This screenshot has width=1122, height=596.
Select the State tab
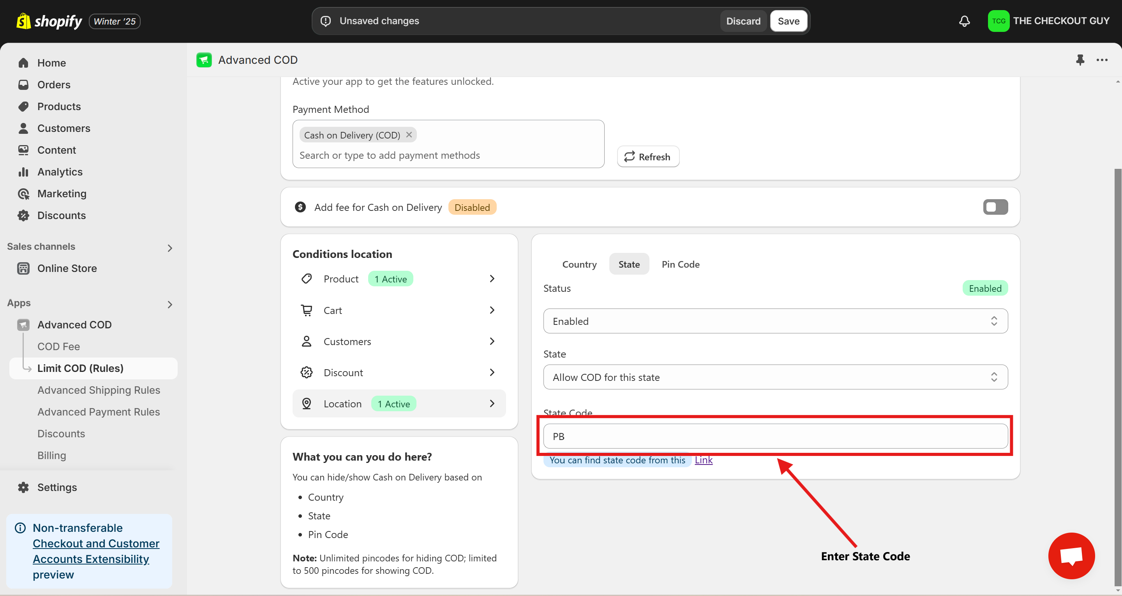point(629,264)
